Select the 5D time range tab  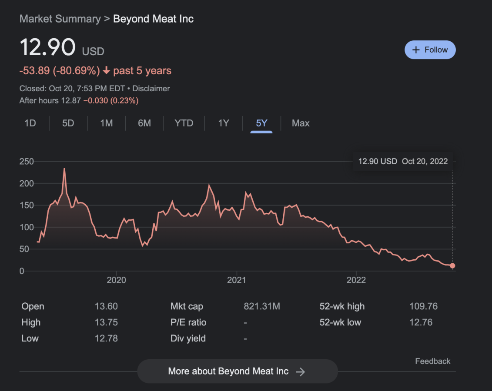(x=68, y=123)
